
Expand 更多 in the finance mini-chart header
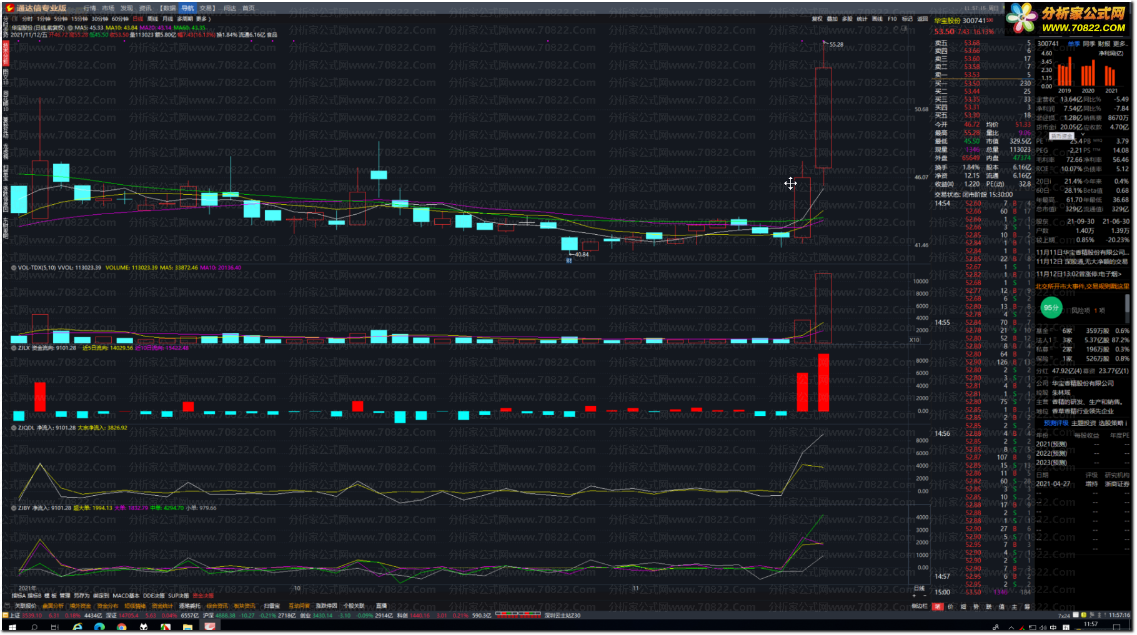pyautogui.click(x=1120, y=44)
